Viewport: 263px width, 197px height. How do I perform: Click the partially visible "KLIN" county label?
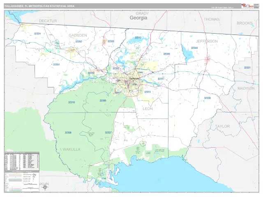pos(44,184)
